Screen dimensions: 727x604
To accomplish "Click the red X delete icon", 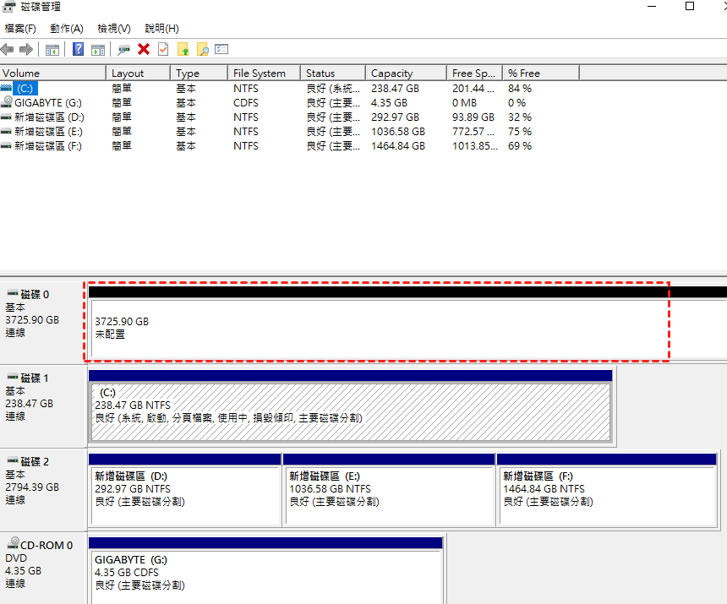I will (x=144, y=50).
